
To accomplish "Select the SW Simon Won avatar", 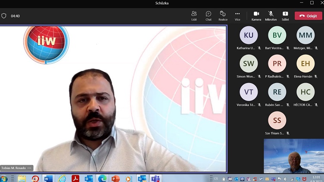I will 249,64.
